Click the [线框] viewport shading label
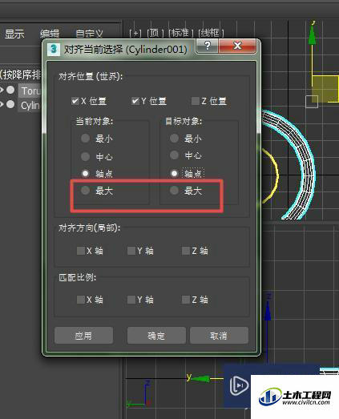This screenshot has height=419, width=339. click(212, 33)
